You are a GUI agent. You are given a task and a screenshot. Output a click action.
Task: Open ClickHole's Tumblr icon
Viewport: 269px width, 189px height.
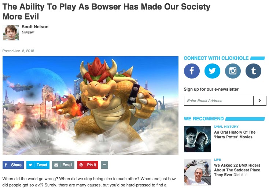253,71
